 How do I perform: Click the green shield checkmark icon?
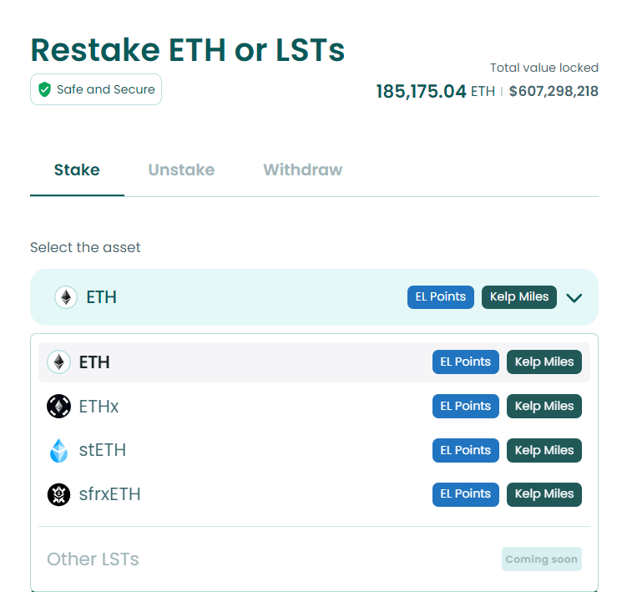click(44, 89)
